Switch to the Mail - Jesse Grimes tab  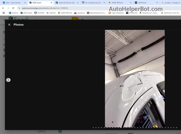point(13,2)
